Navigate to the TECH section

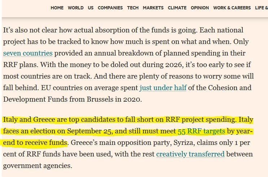click(133, 8)
